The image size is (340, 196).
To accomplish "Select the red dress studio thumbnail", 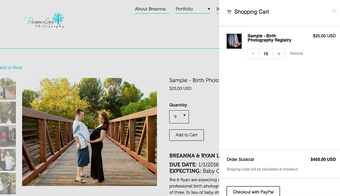I will 8,136.
